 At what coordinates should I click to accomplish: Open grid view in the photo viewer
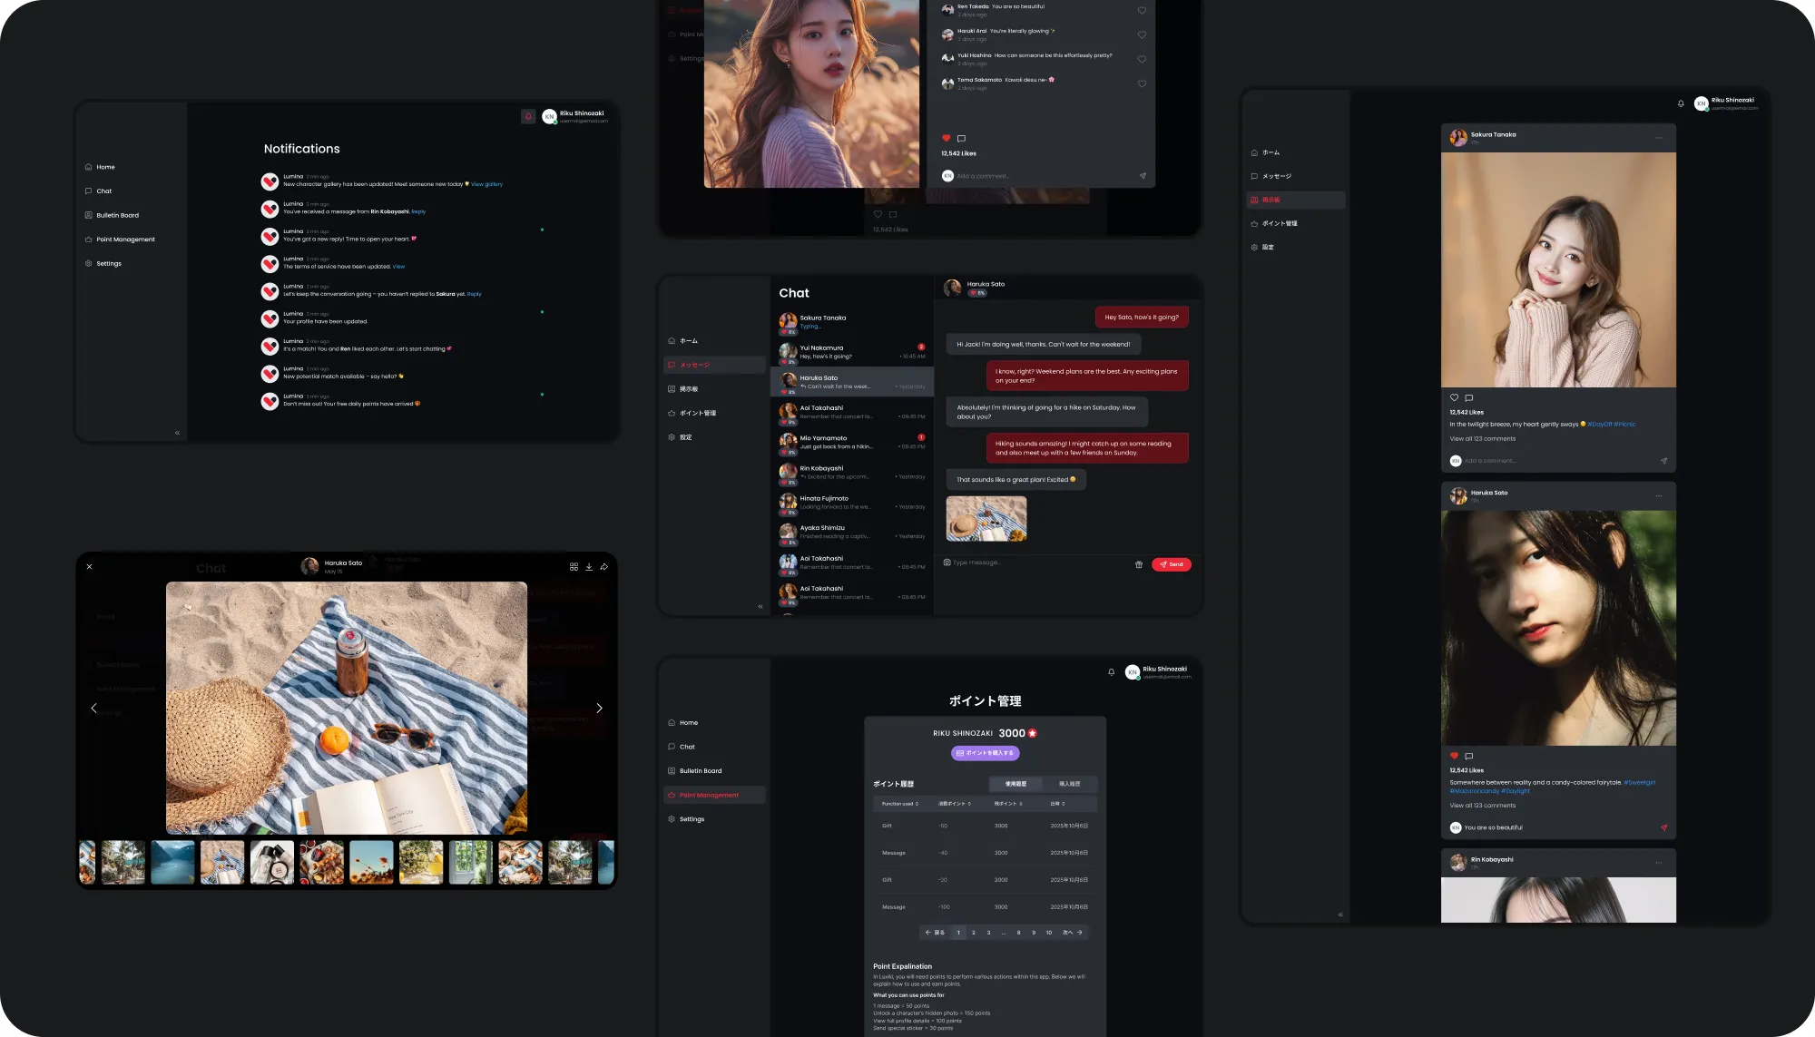click(x=574, y=567)
